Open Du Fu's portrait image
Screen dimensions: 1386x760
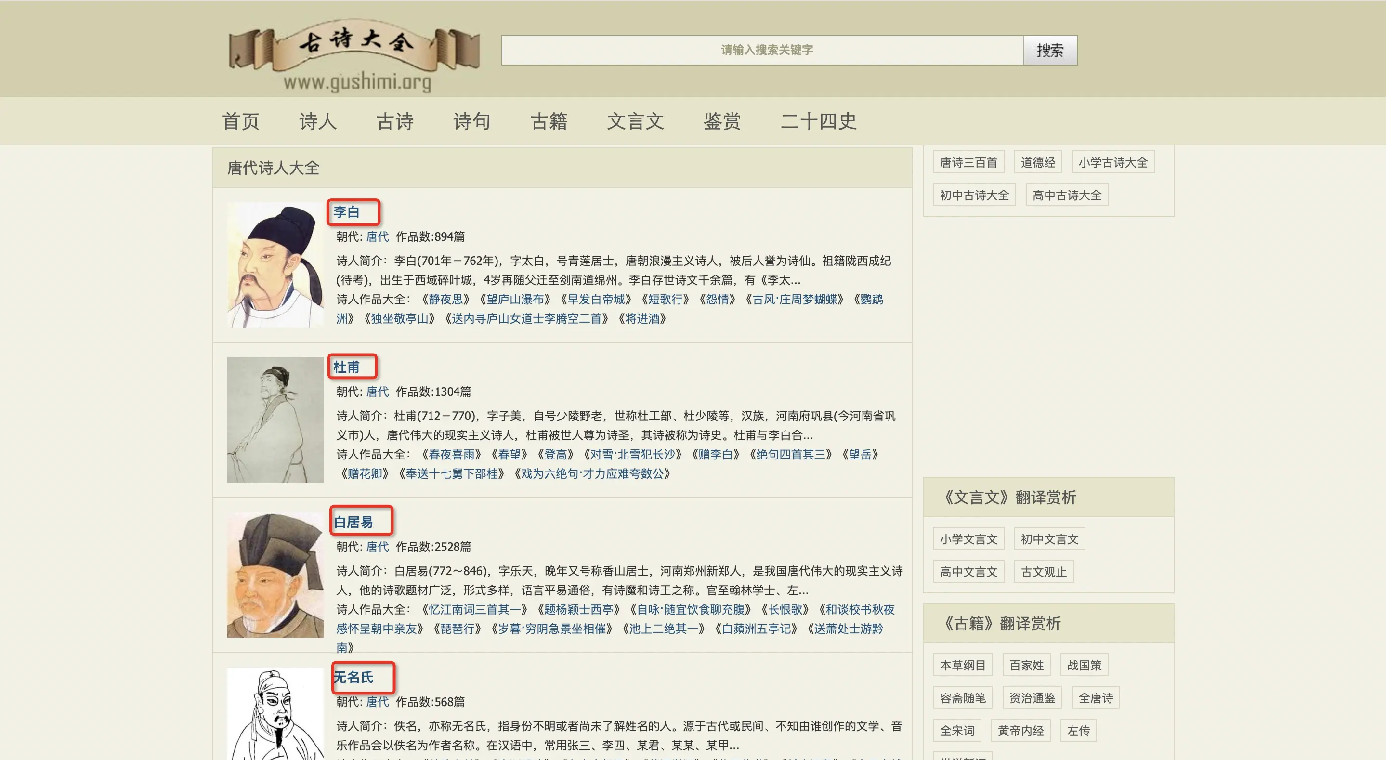click(275, 420)
